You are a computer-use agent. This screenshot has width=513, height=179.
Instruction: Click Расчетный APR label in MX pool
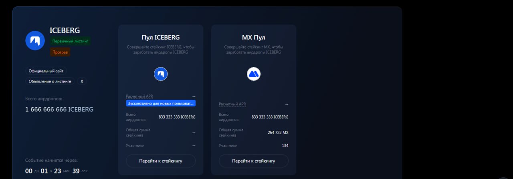(232, 104)
